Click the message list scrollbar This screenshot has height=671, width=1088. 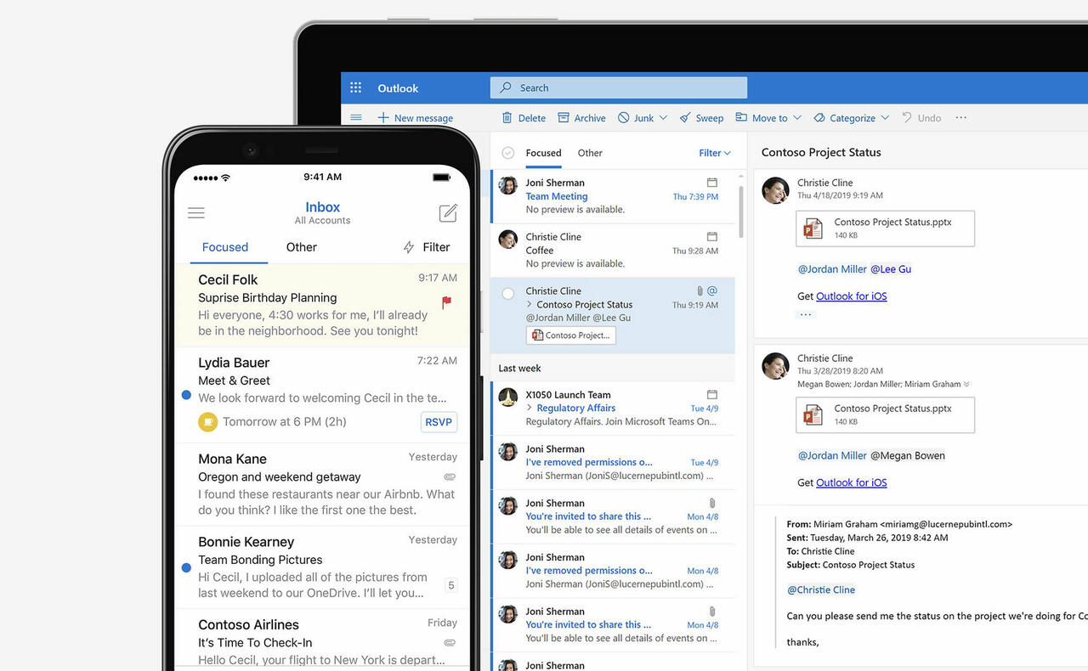(x=741, y=212)
